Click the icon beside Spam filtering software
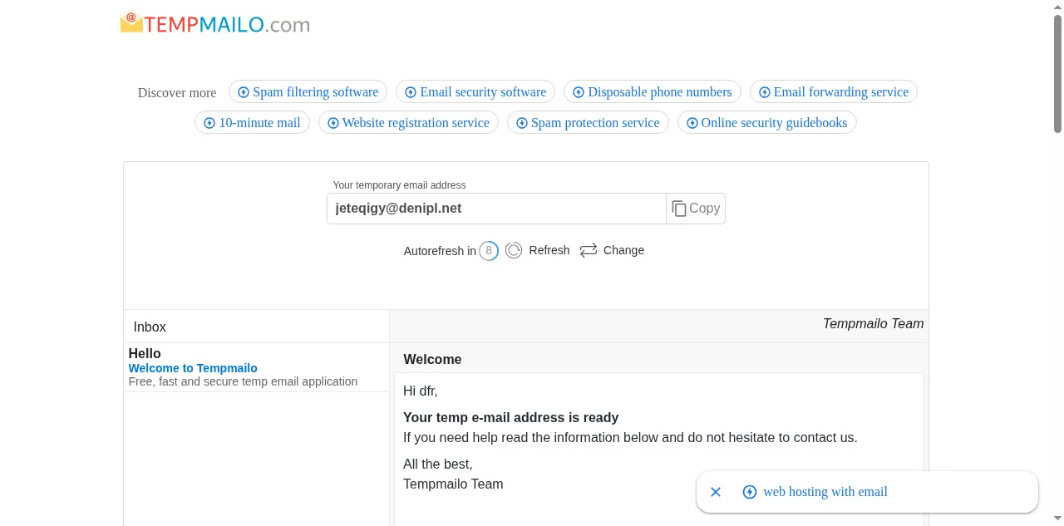Image resolution: width=1064 pixels, height=526 pixels. click(x=244, y=92)
